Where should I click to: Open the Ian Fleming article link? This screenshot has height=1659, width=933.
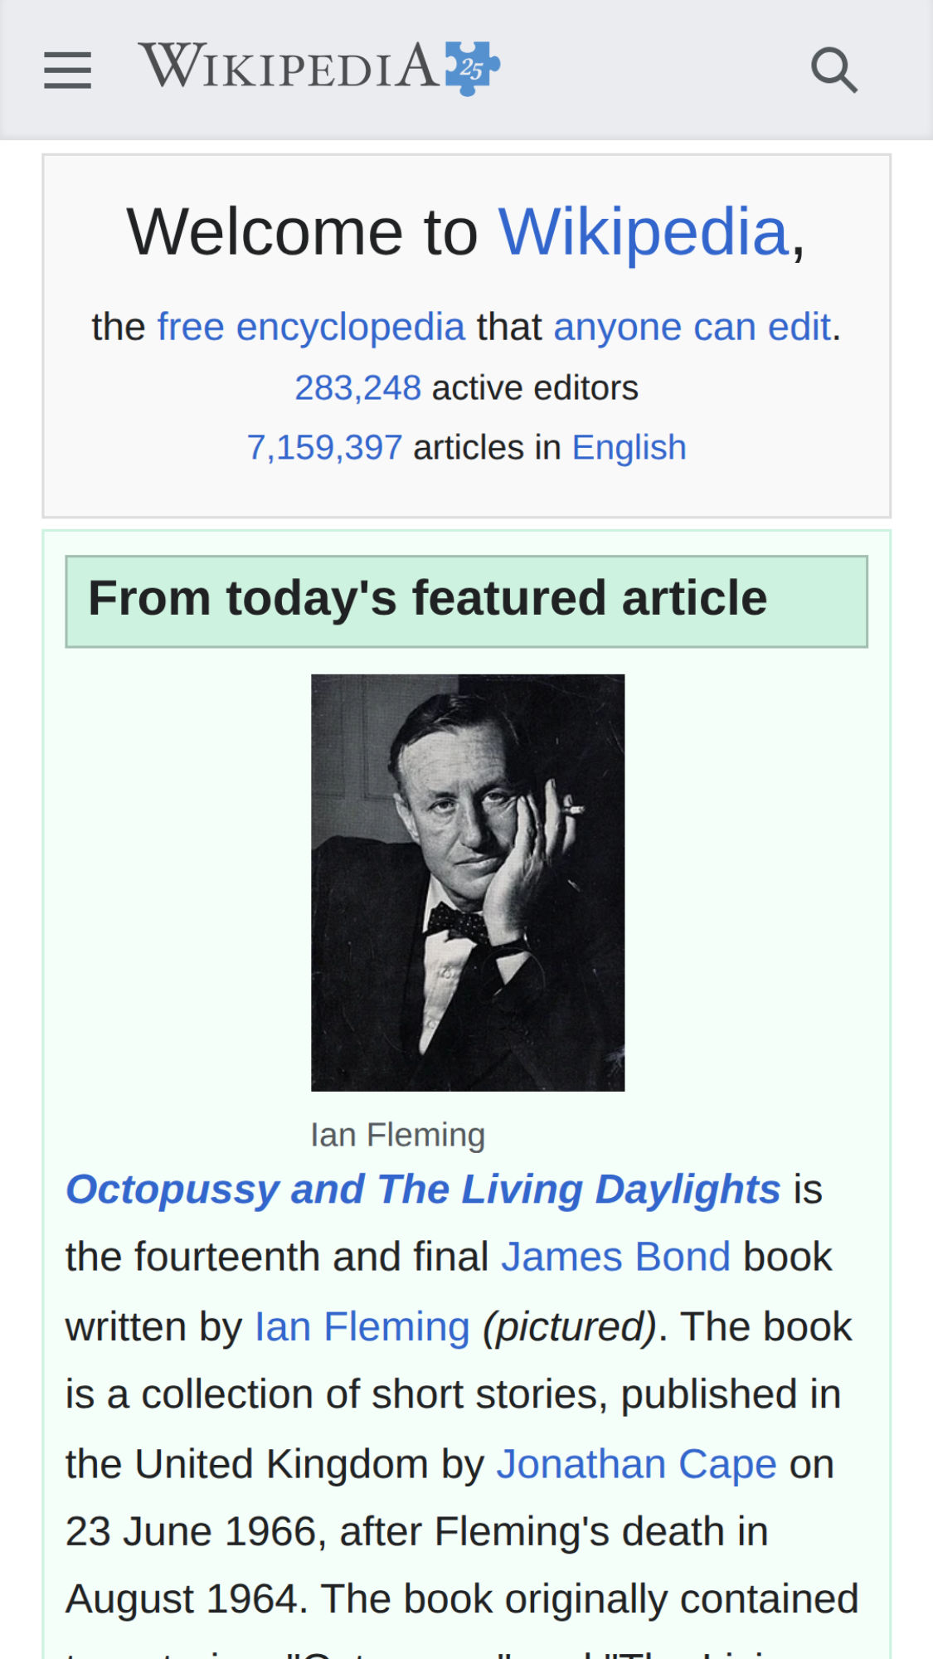[362, 1325]
